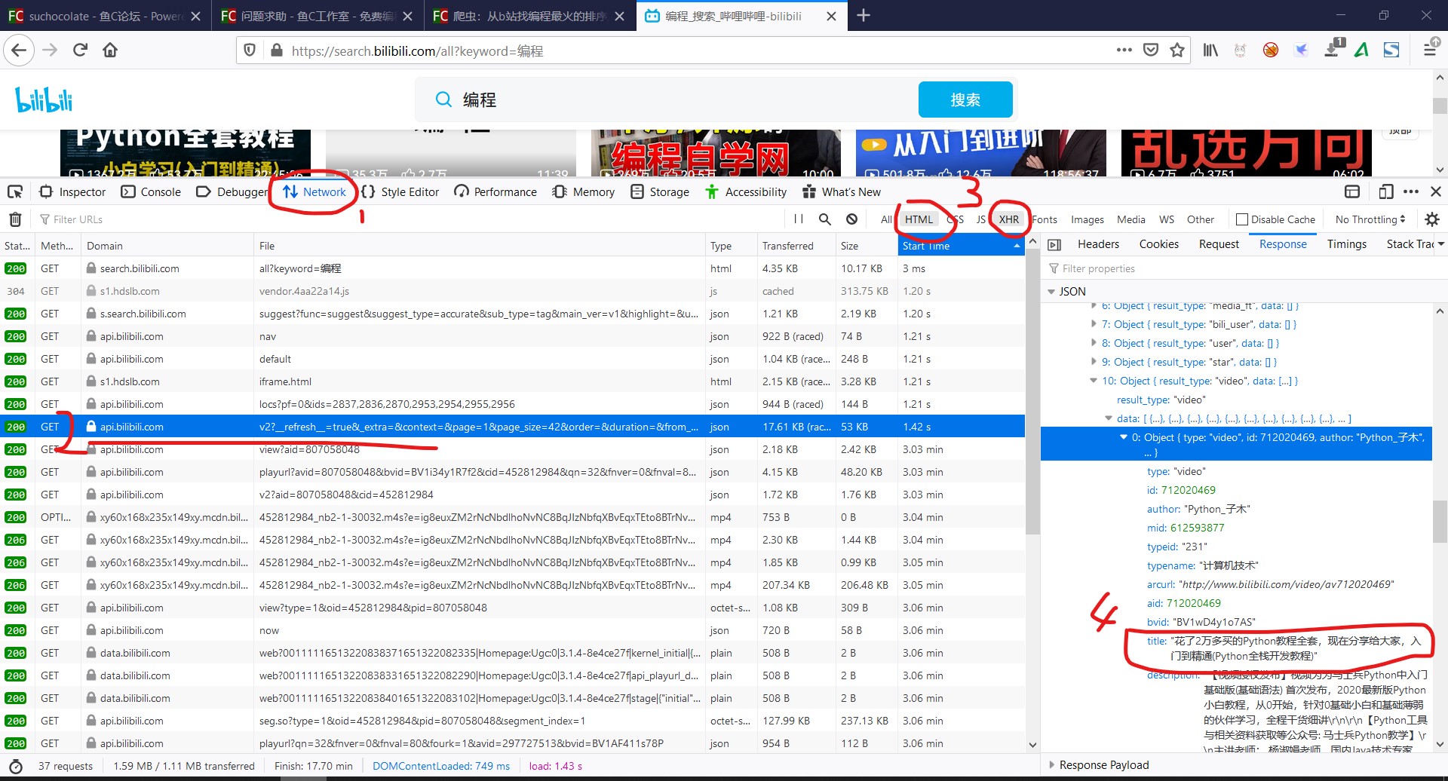Switch to the Inspector tab
The height and width of the screenshot is (781, 1448).
pyautogui.click(x=72, y=192)
